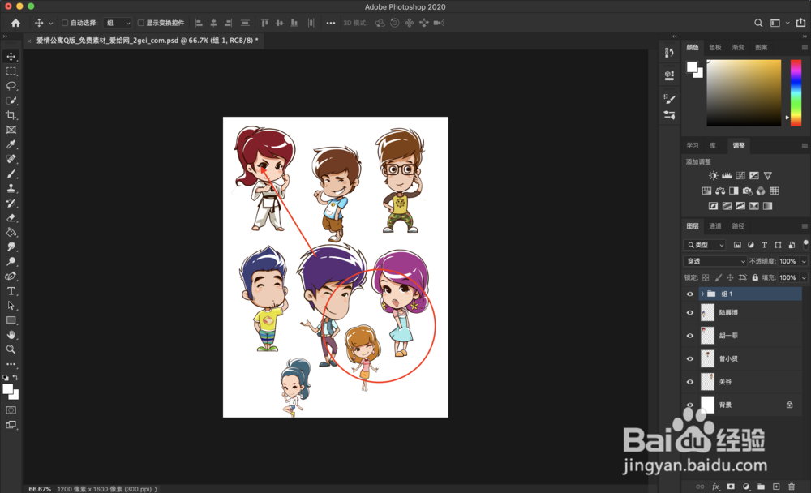Switch to the 学习 tab
This screenshot has height=493, width=811.
pyautogui.click(x=693, y=145)
